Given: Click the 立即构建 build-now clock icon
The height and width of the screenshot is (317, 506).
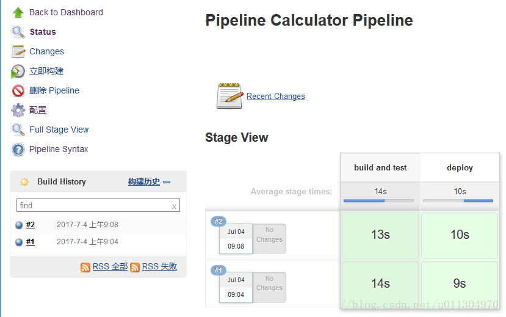Looking at the screenshot, I should point(18,71).
